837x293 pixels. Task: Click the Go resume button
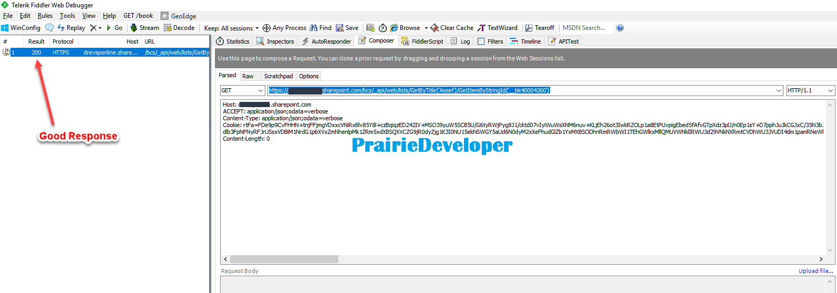(115, 28)
